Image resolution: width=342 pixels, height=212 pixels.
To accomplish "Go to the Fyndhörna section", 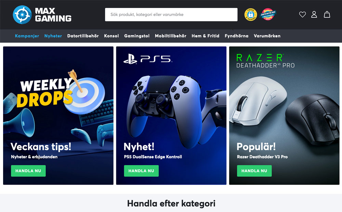I will click(x=236, y=36).
